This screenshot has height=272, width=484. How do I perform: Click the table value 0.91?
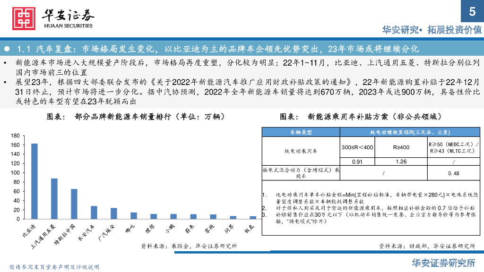357,161
